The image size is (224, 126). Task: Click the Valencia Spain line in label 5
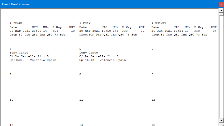102,60
